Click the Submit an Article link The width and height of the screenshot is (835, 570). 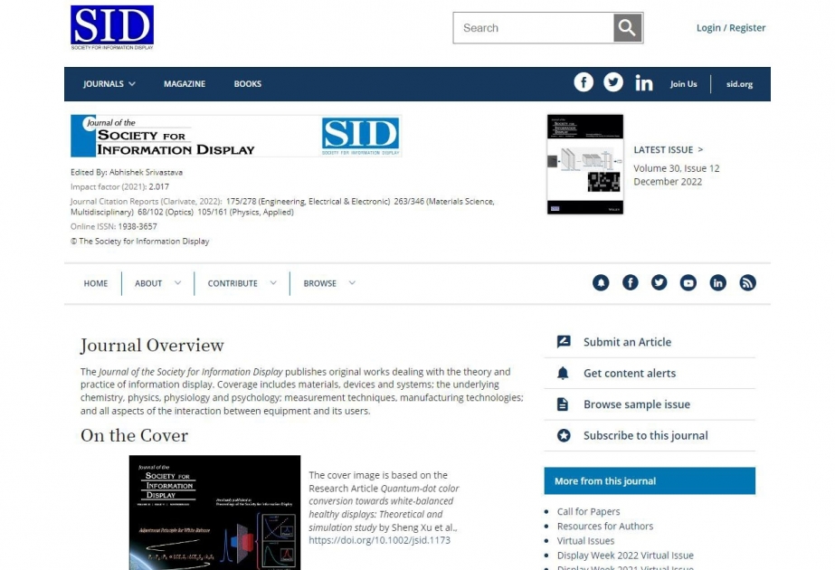(x=627, y=342)
